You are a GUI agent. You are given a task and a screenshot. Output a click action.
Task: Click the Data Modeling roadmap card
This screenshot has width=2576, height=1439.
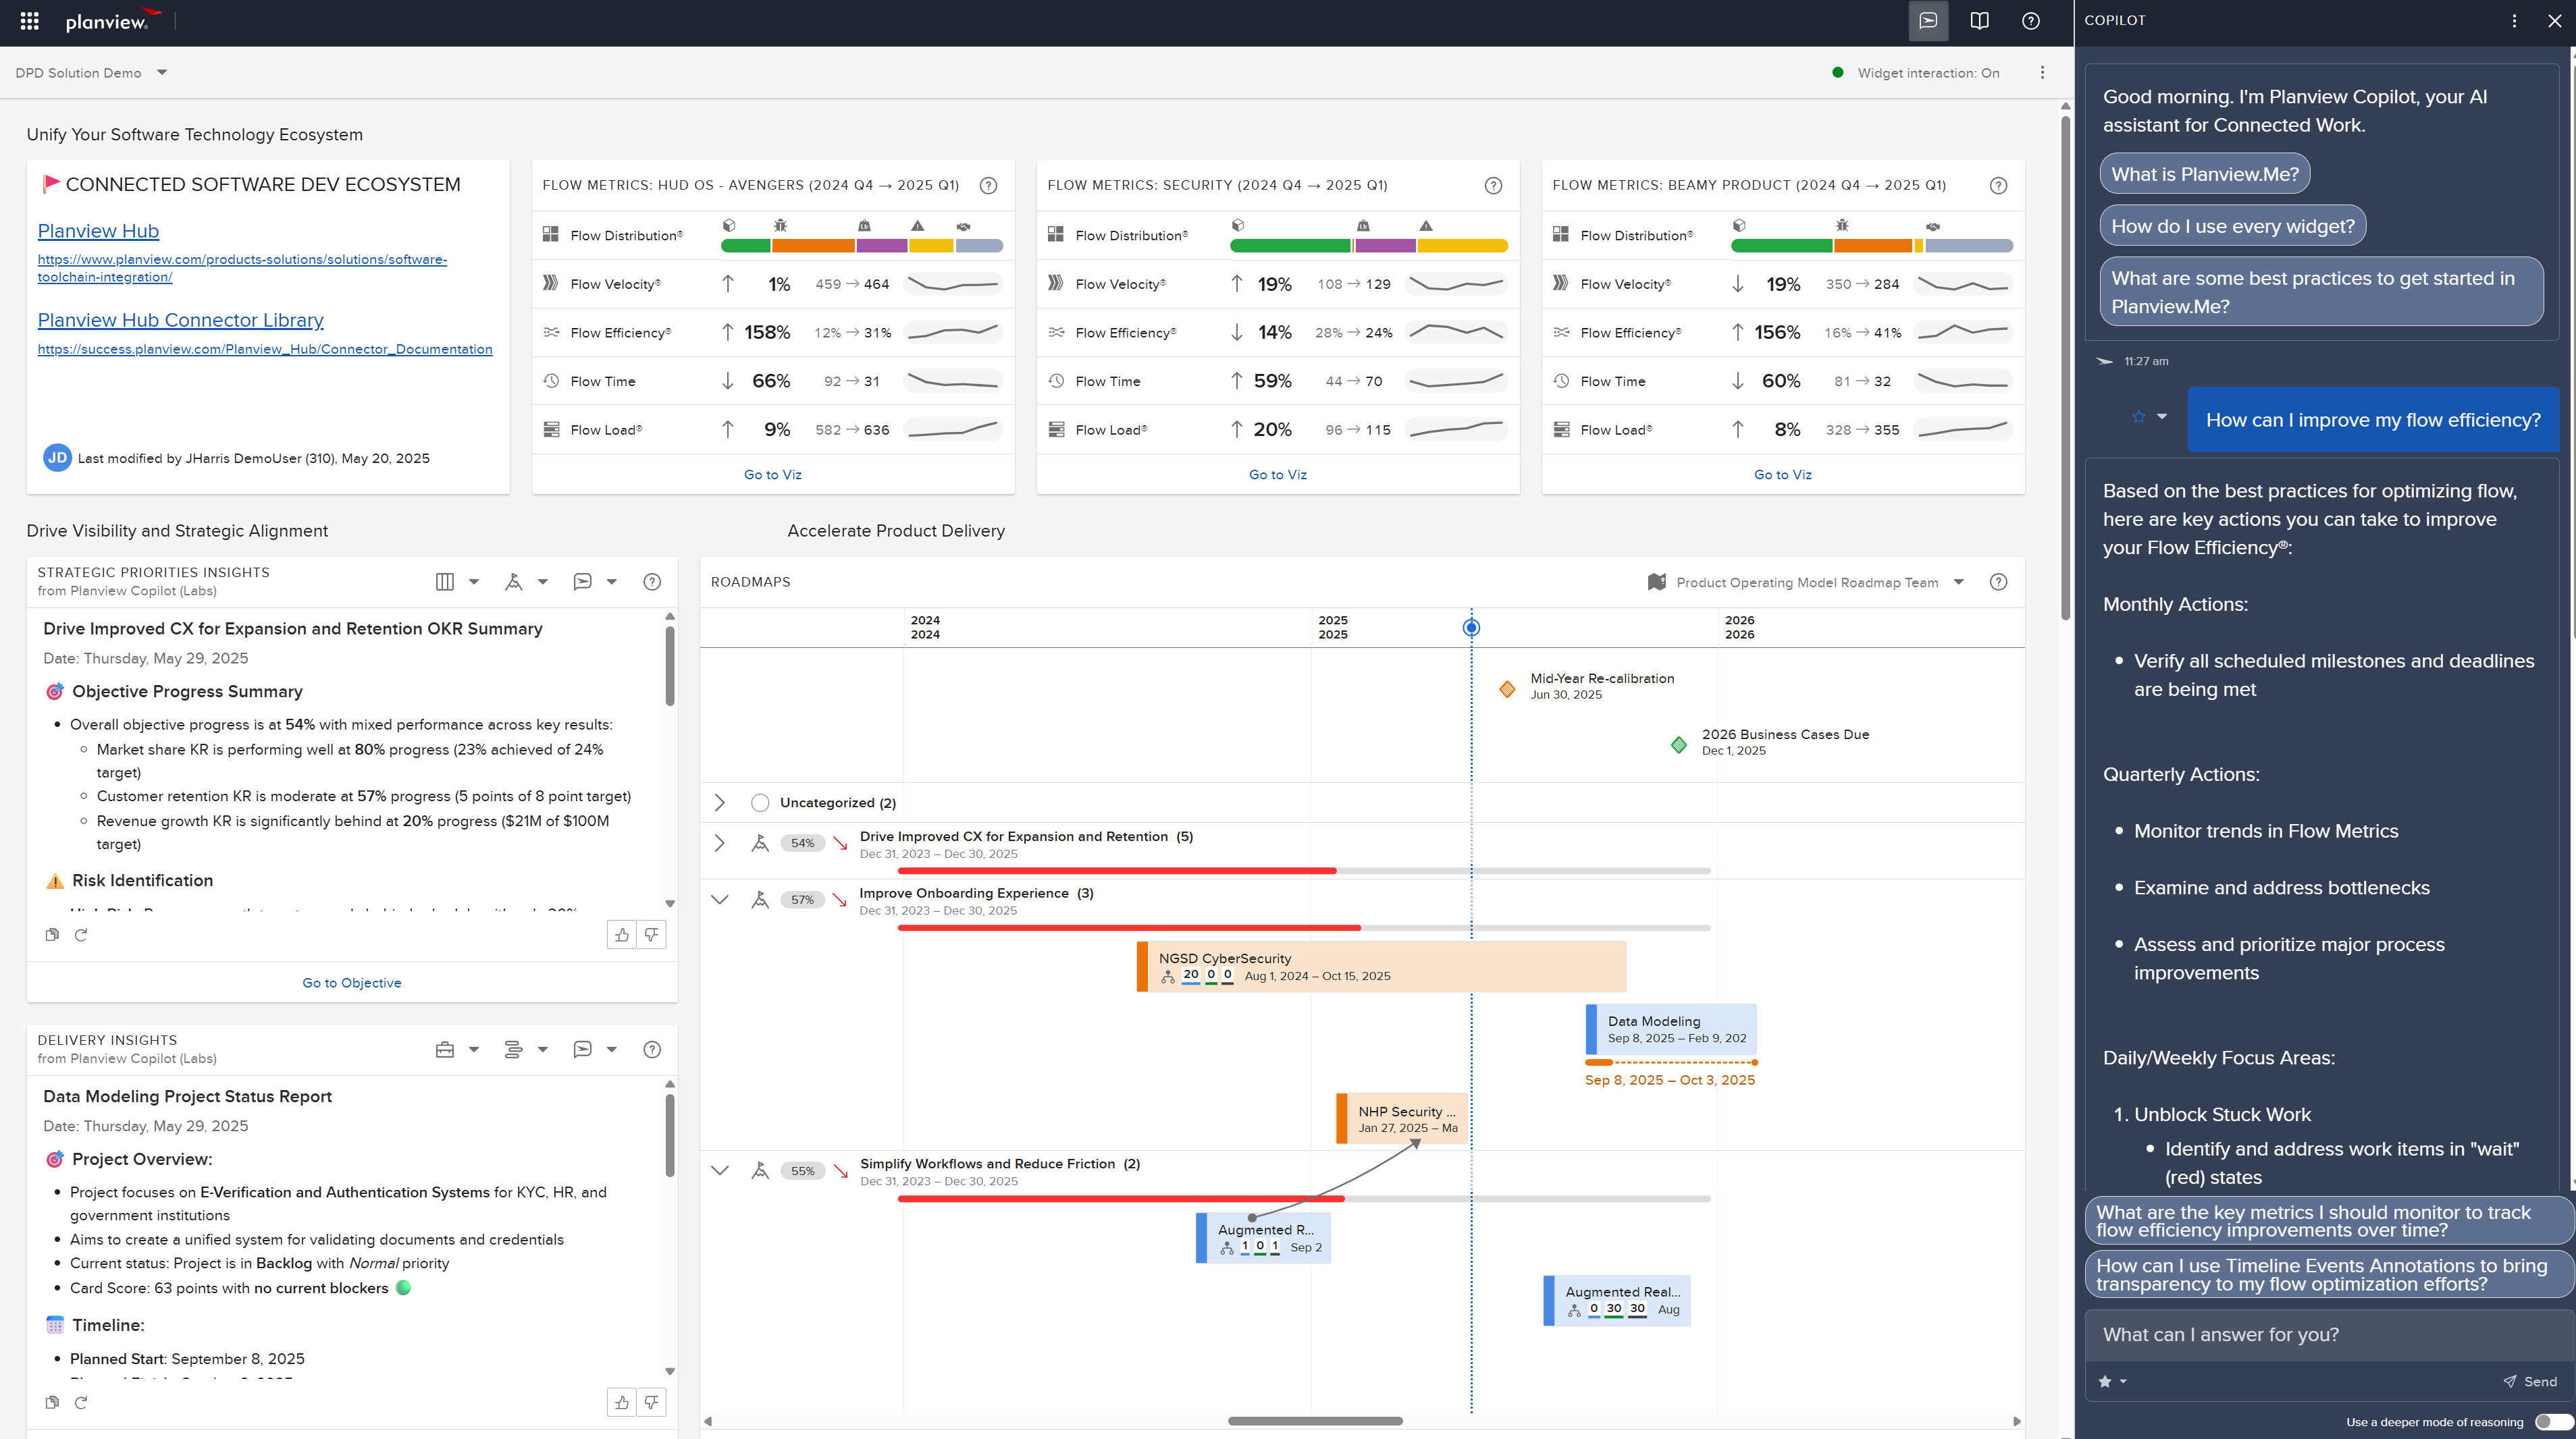[x=1671, y=1029]
